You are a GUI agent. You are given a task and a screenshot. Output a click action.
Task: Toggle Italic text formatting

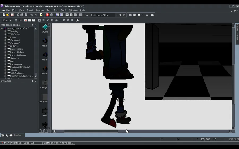pos(48,20)
